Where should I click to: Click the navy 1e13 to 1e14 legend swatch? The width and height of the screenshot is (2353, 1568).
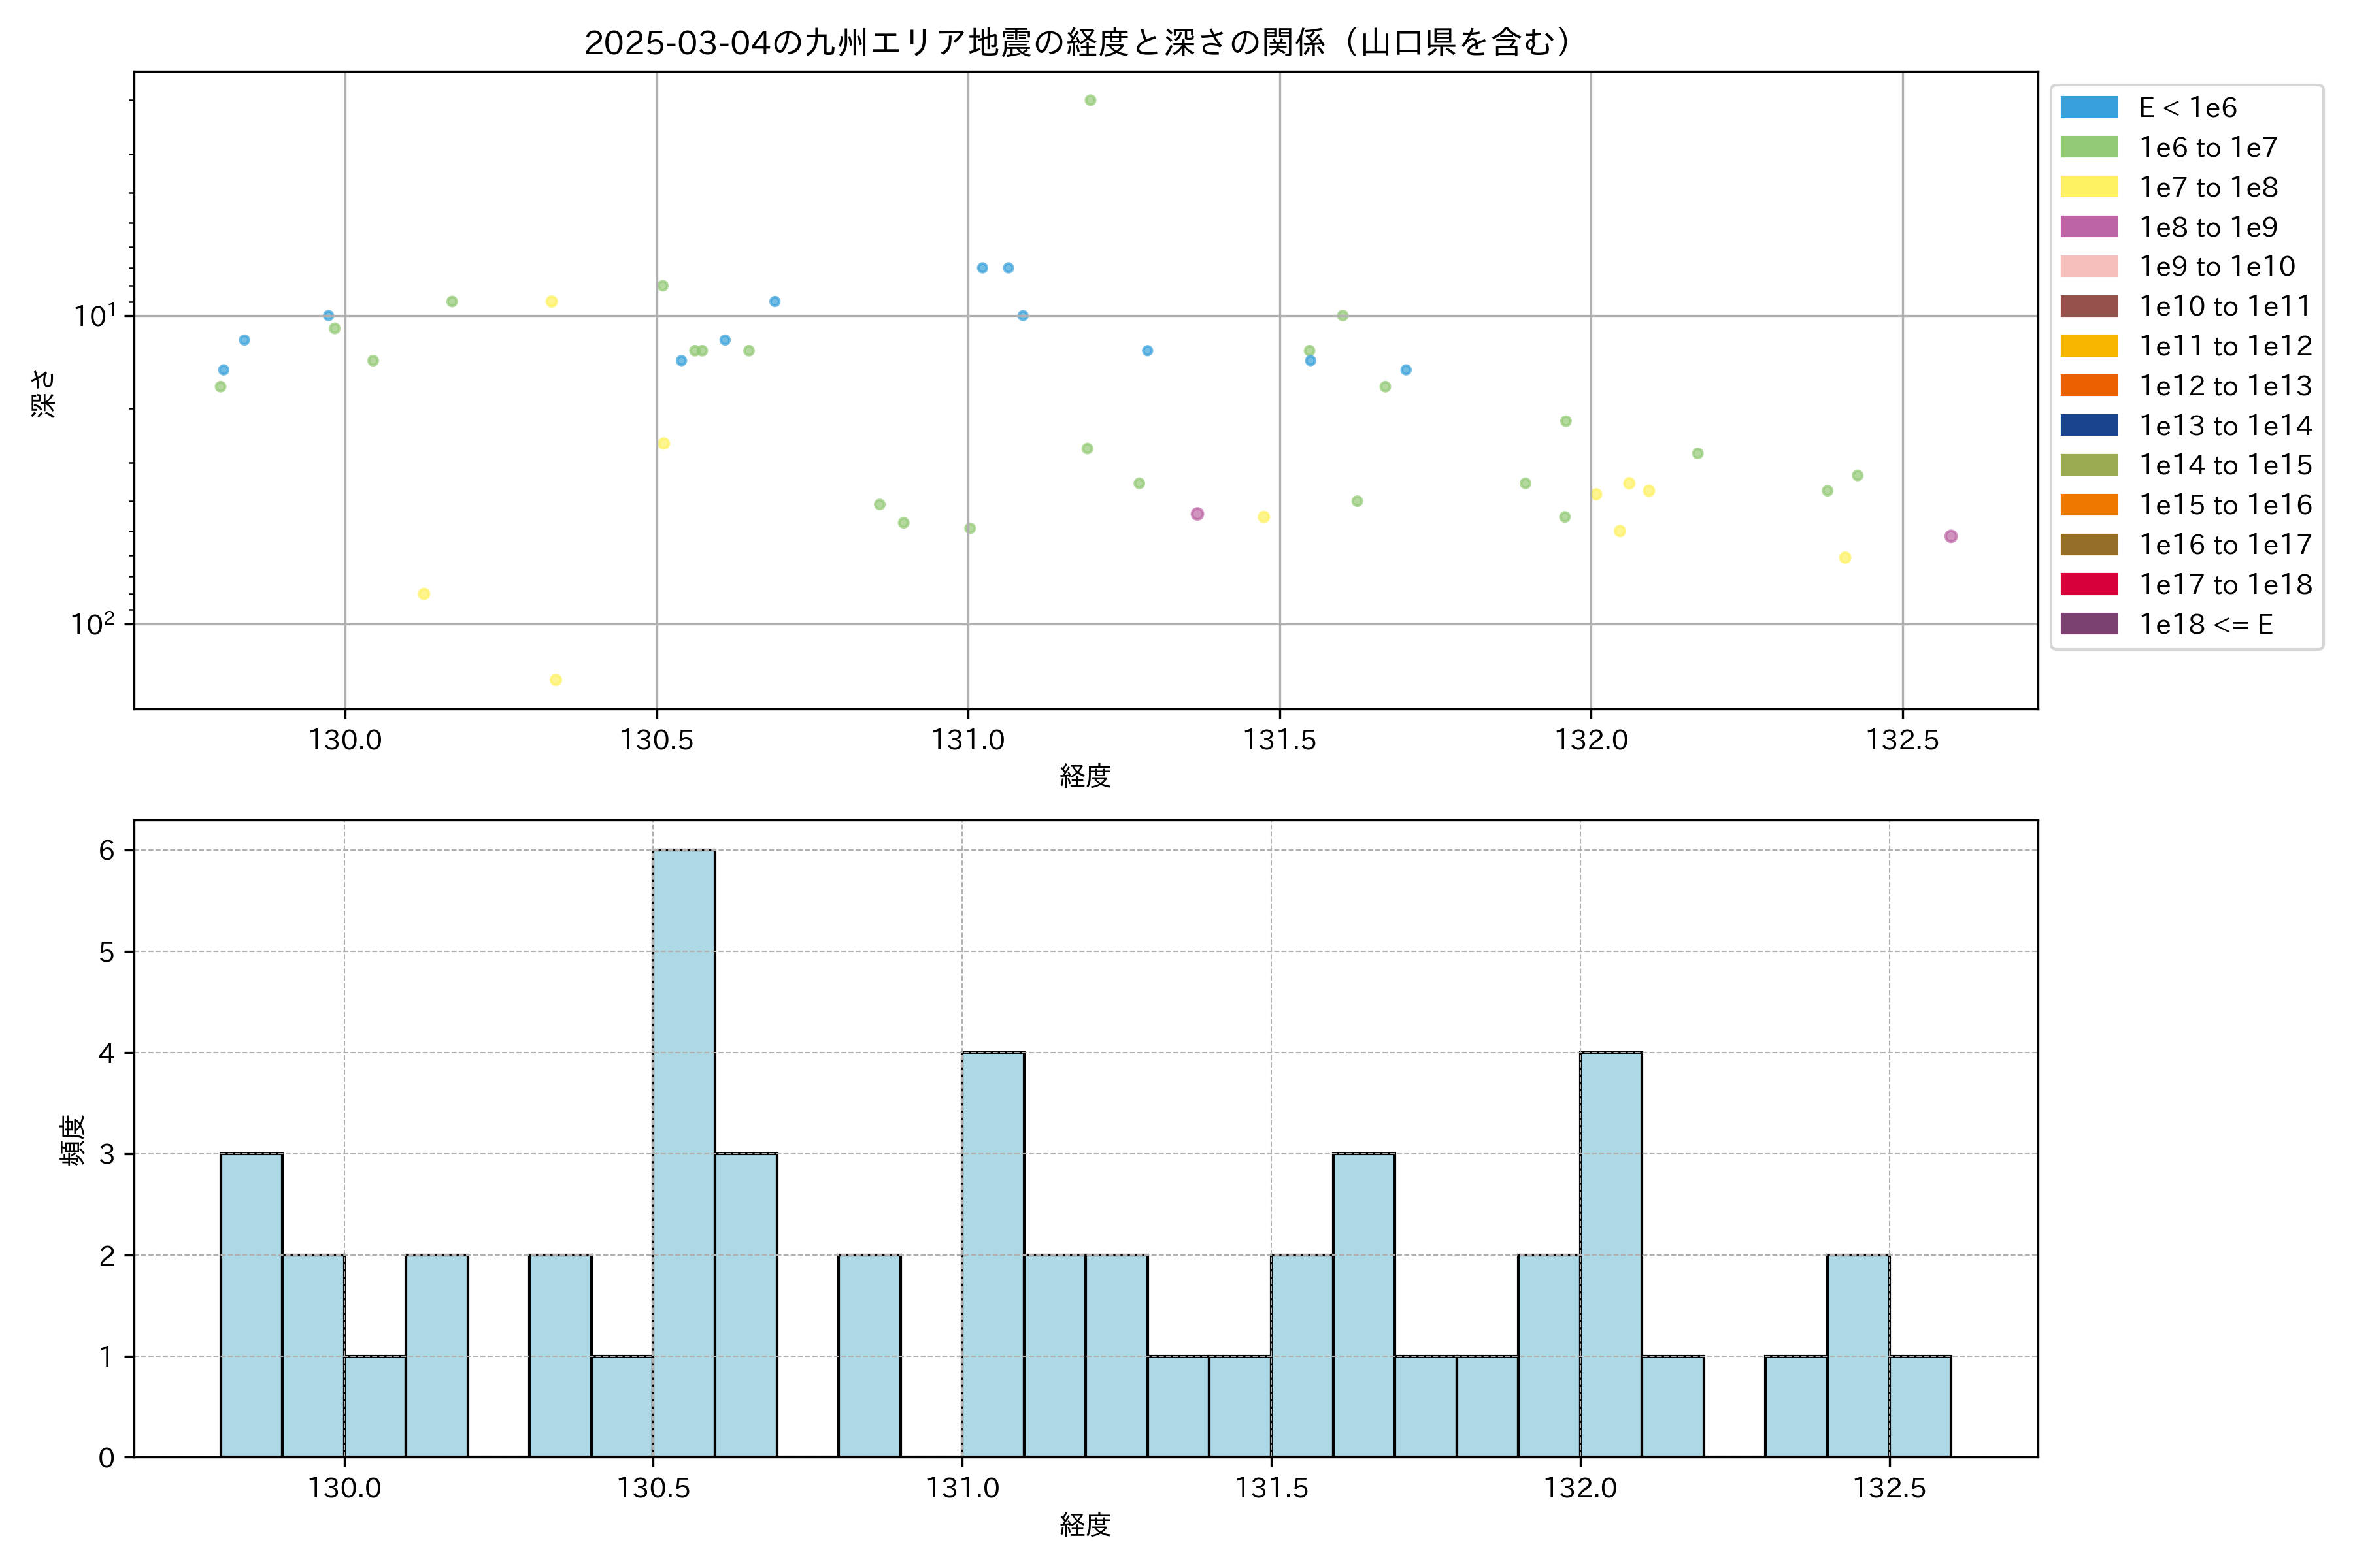pos(2089,425)
